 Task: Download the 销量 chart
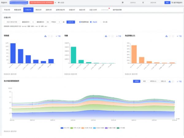[119, 36]
